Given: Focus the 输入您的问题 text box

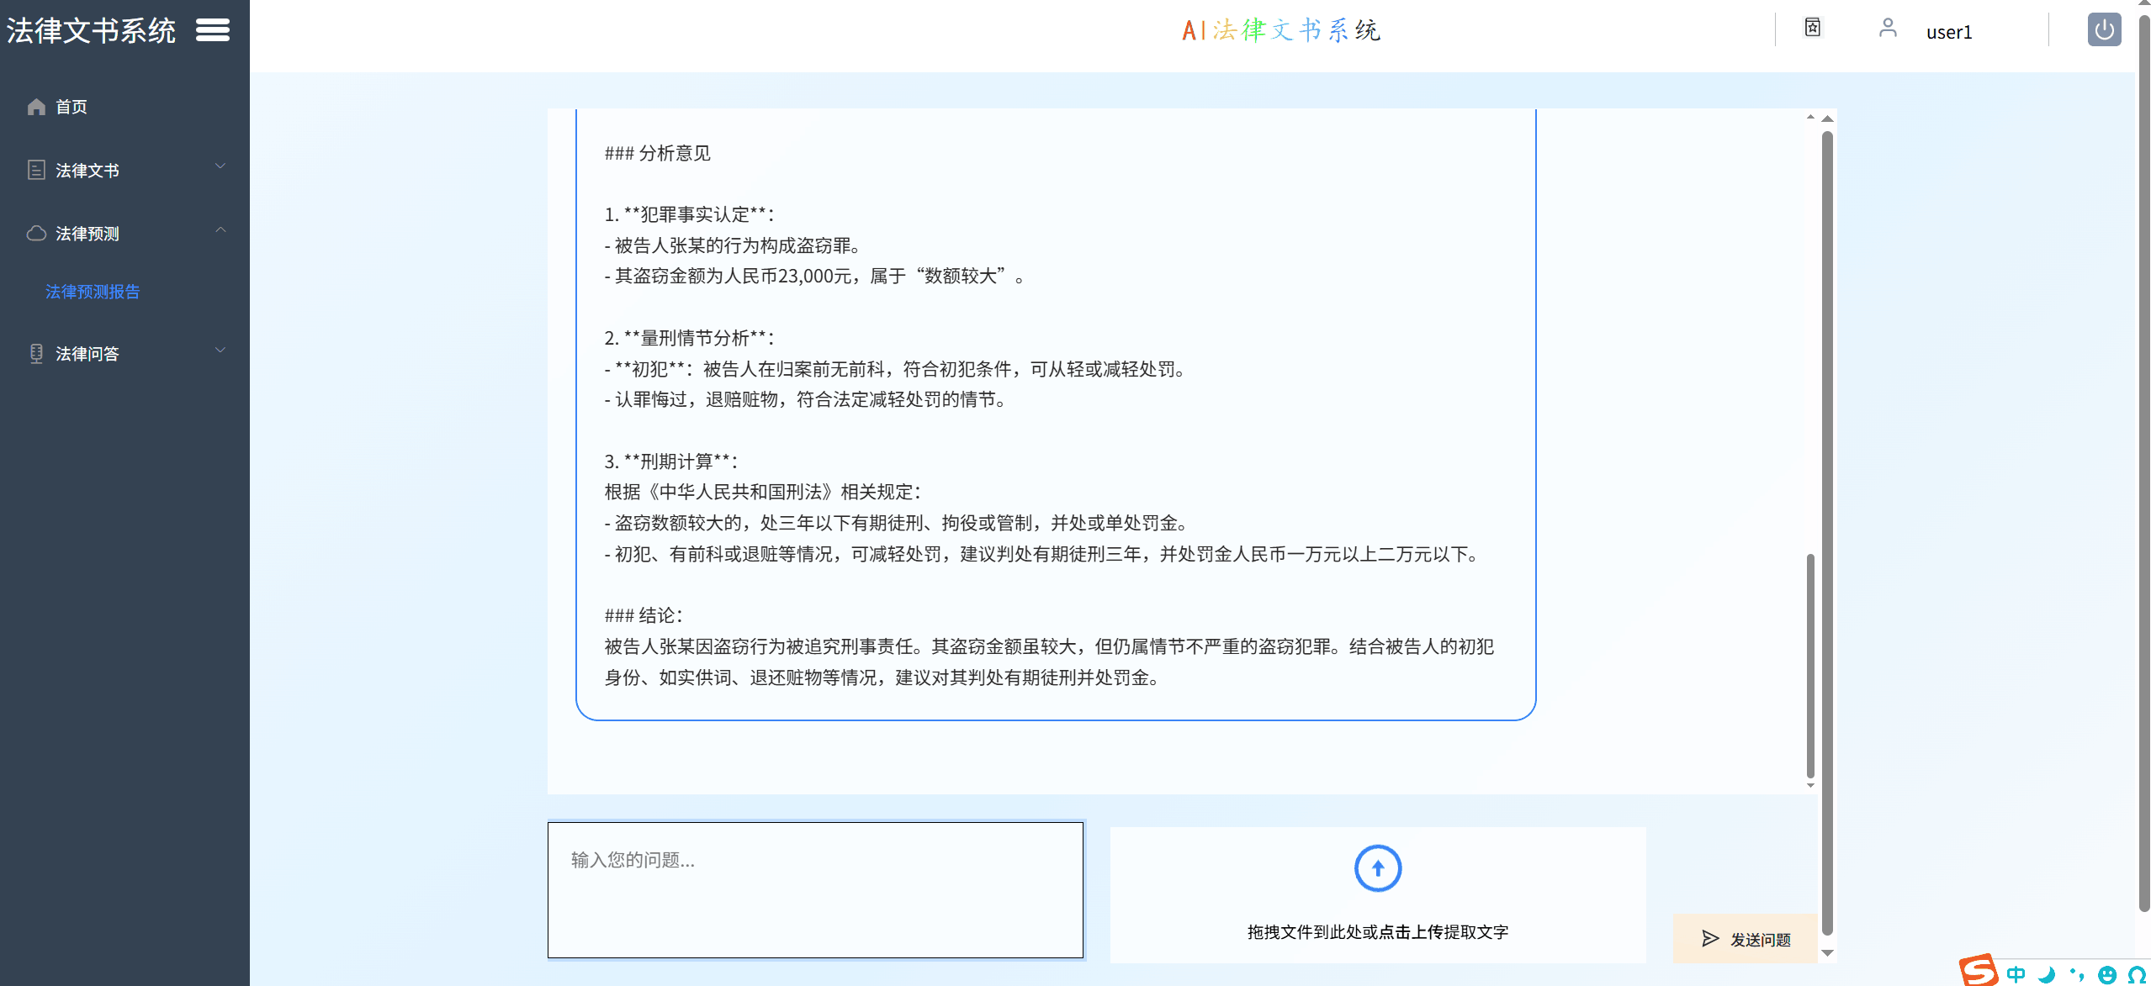Looking at the screenshot, I should point(814,889).
